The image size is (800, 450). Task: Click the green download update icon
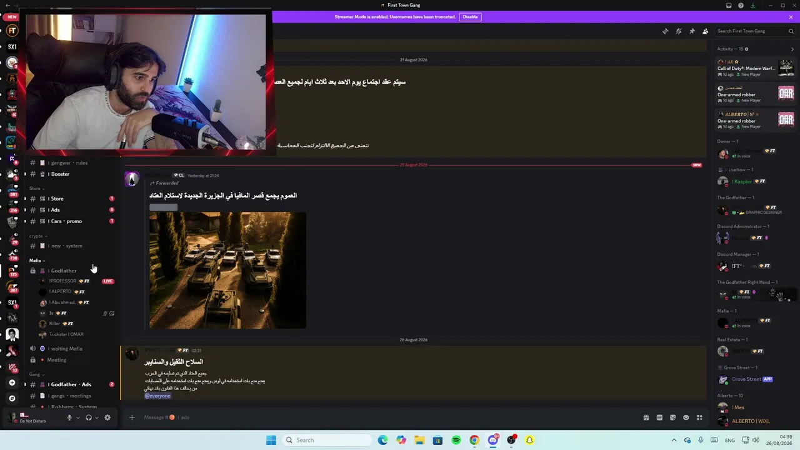click(752, 6)
